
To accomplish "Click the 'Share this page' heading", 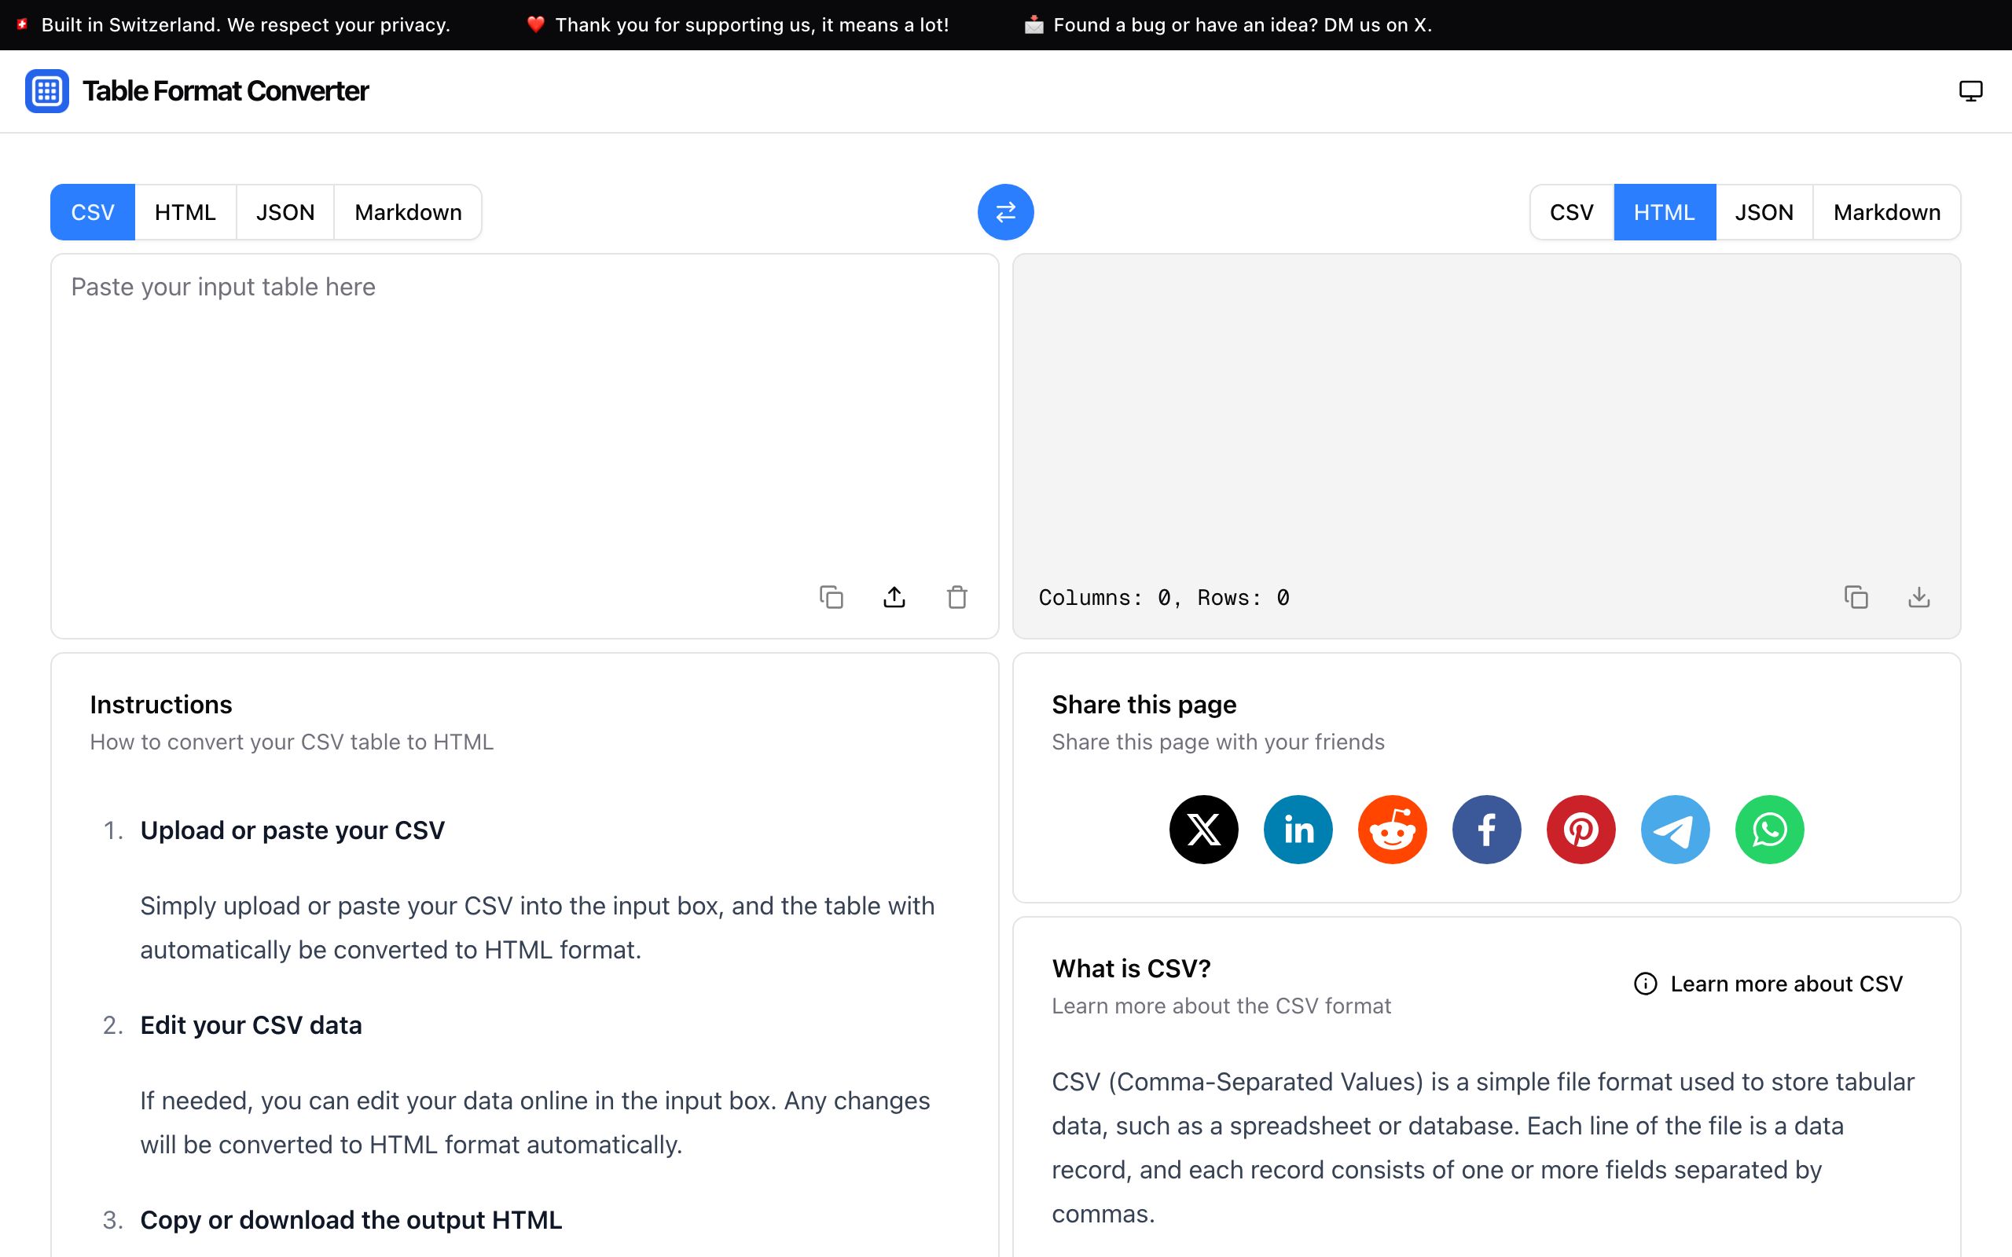I will (x=1144, y=704).
